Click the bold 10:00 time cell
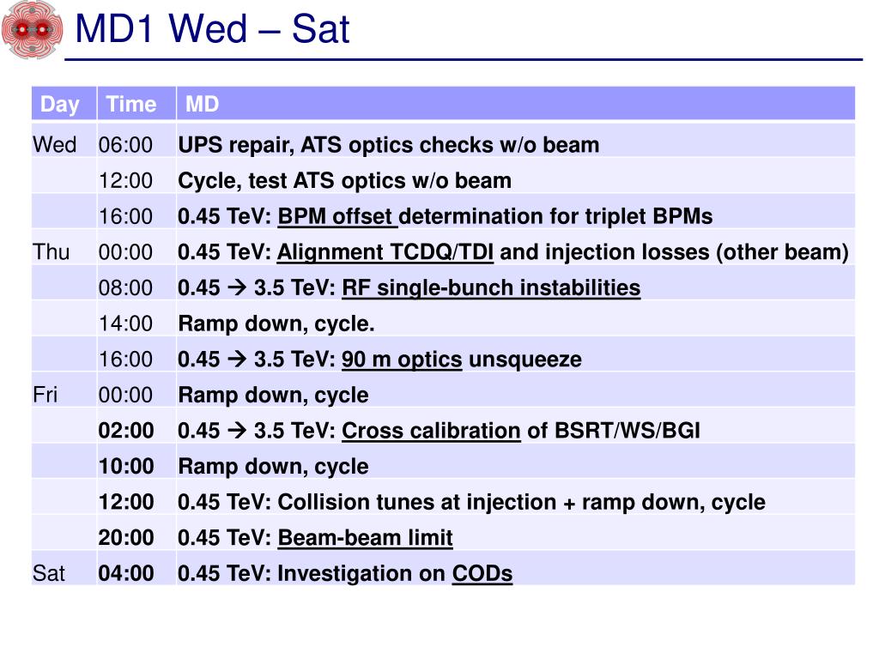 [x=126, y=467]
